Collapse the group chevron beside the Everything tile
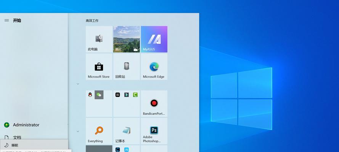Viewport: 339px width, 152px height. click(78, 131)
